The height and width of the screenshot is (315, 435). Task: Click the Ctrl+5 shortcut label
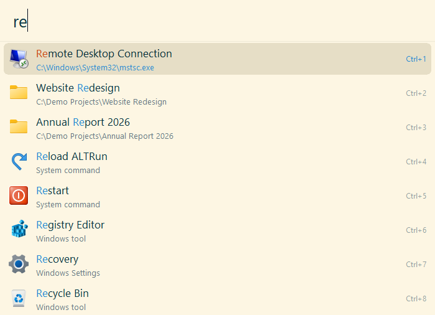416,195
